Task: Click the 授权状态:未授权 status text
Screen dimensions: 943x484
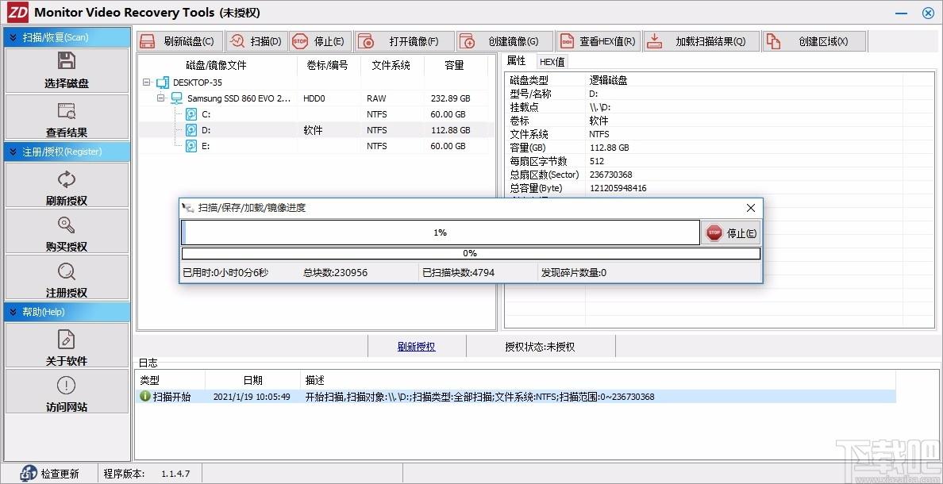Action: click(x=540, y=347)
